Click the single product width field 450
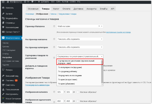The width and height of the screenshot is (152, 104). [x=60, y=101]
